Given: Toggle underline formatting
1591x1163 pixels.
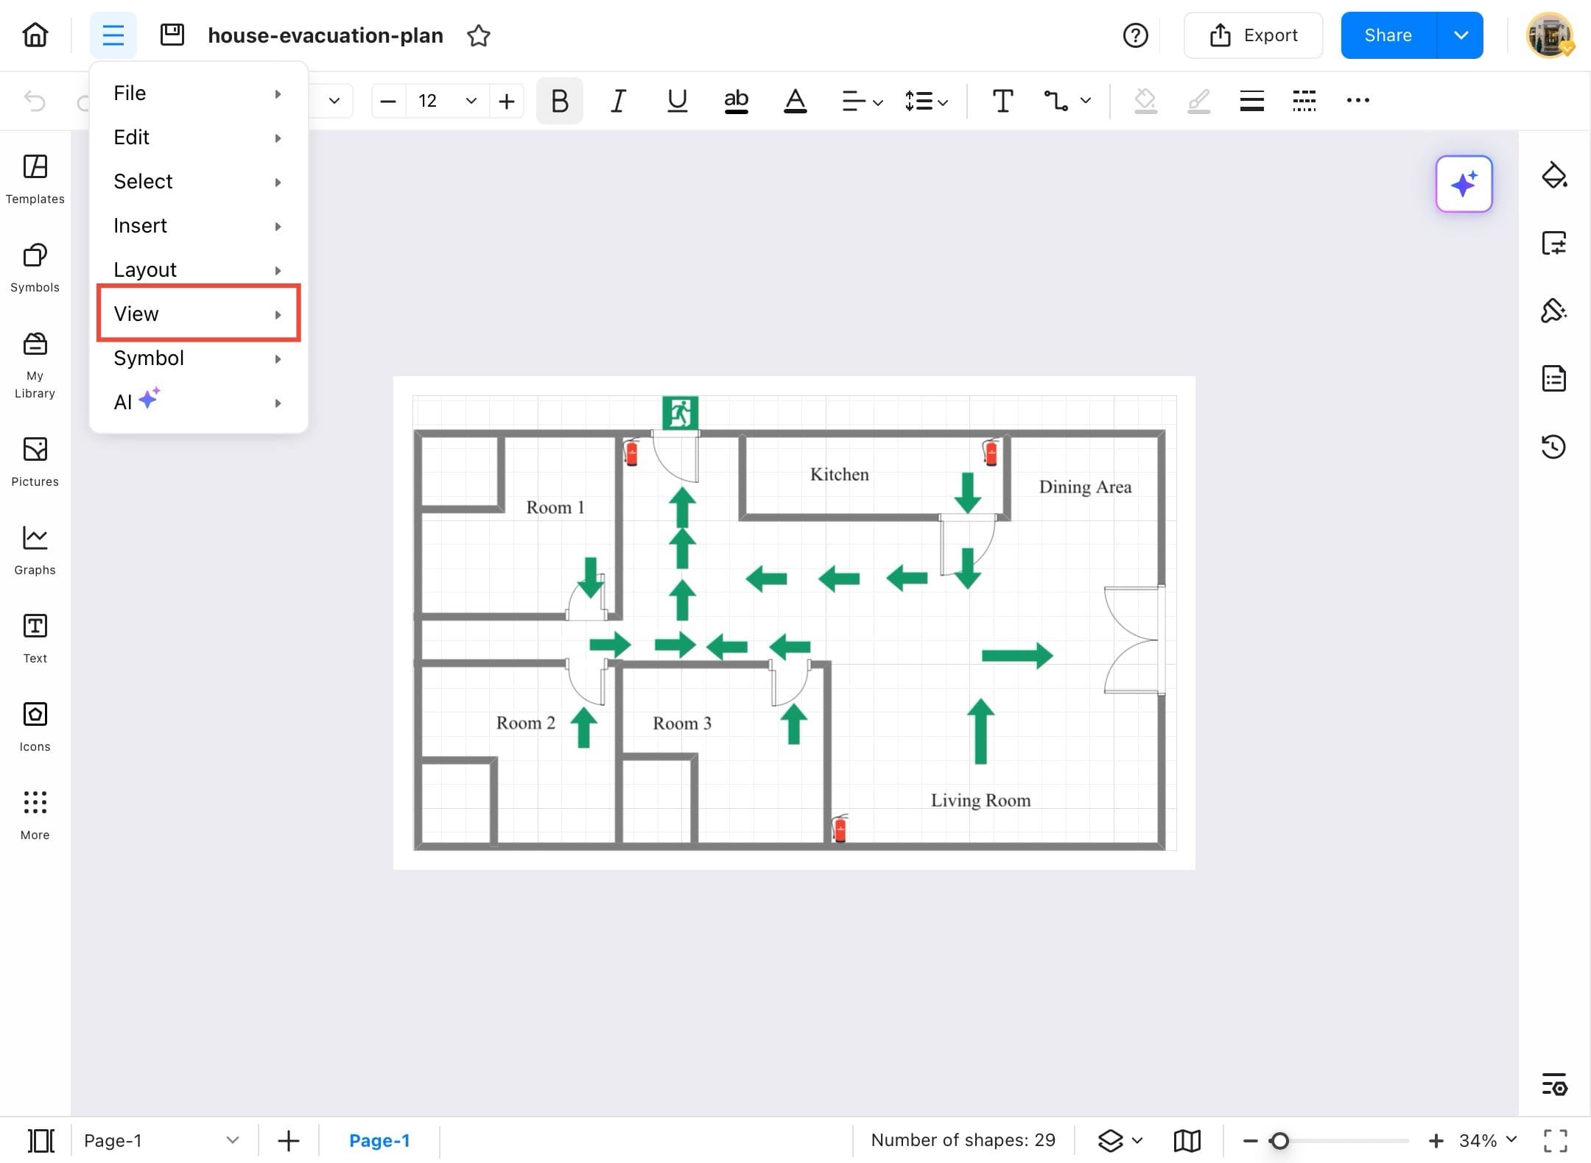Looking at the screenshot, I should [x=676, y=101].
